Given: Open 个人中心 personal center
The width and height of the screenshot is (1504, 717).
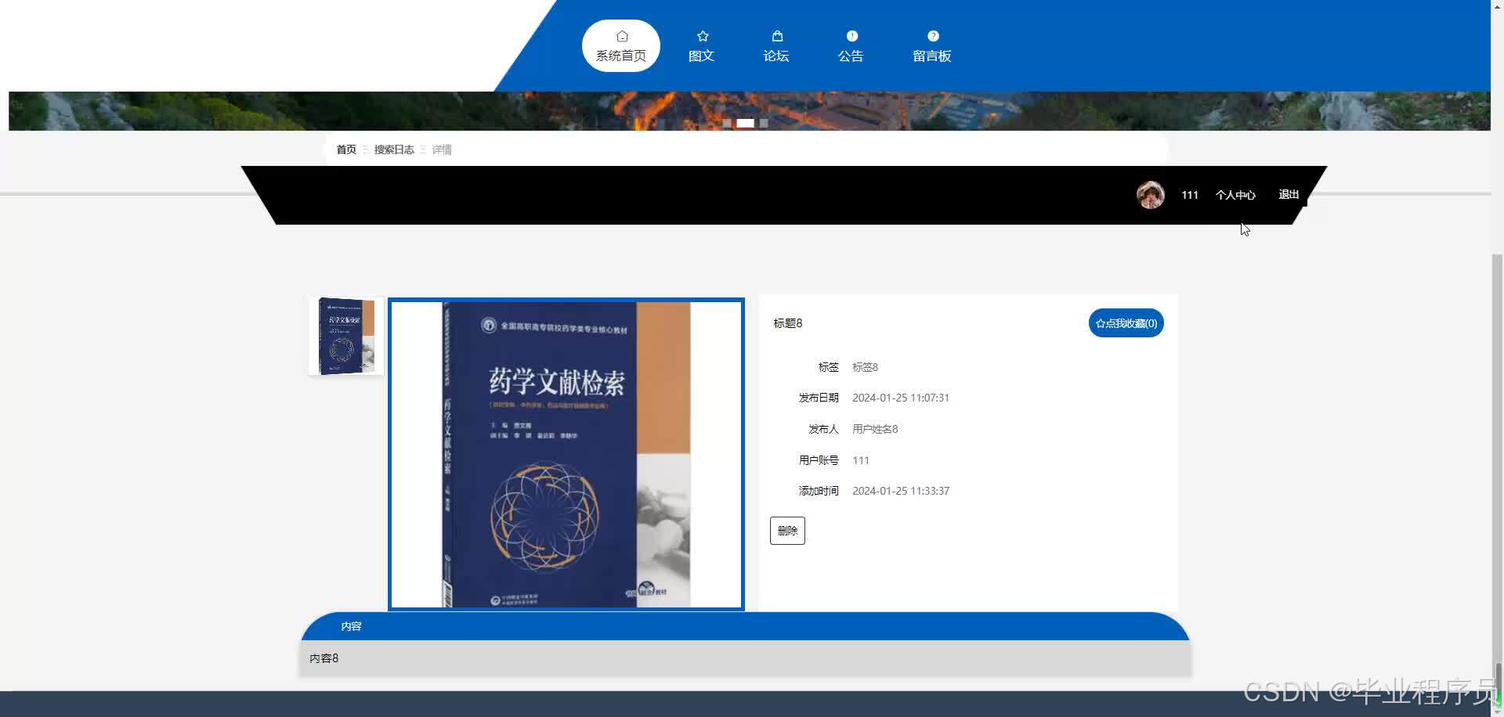Looking at the screenshot, I should click(1235, 195).
